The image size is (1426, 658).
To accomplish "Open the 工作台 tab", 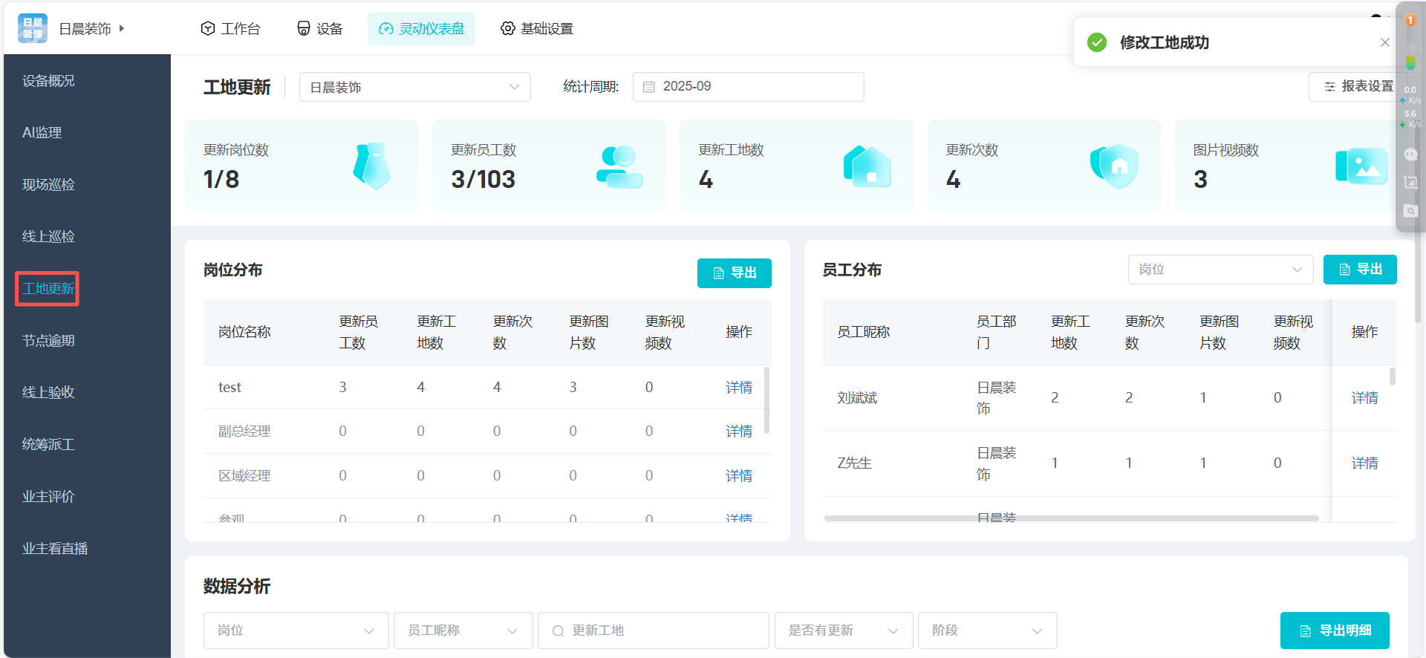I will pos(230,28).
